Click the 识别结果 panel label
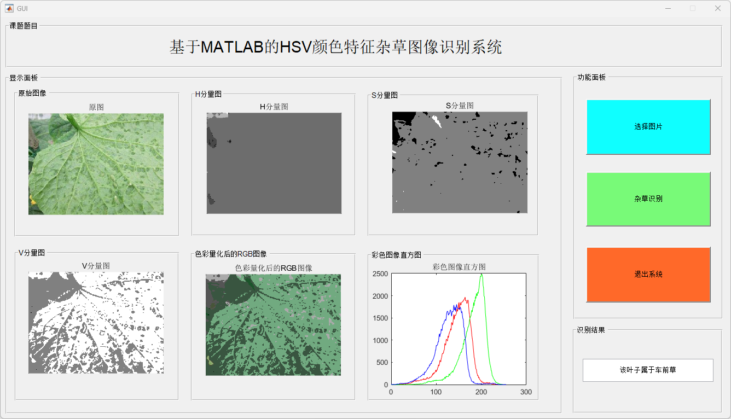This screenshot has height=419, width=731. click(591, 330)
